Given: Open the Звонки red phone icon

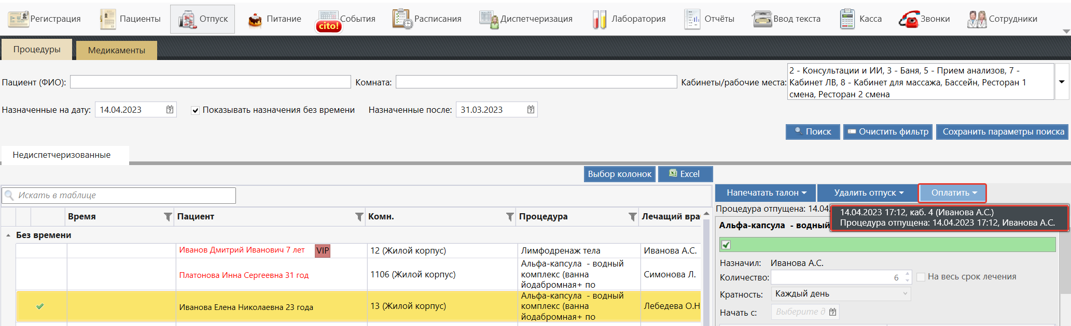Looking at the screenshot, I should tap(909, 19).
